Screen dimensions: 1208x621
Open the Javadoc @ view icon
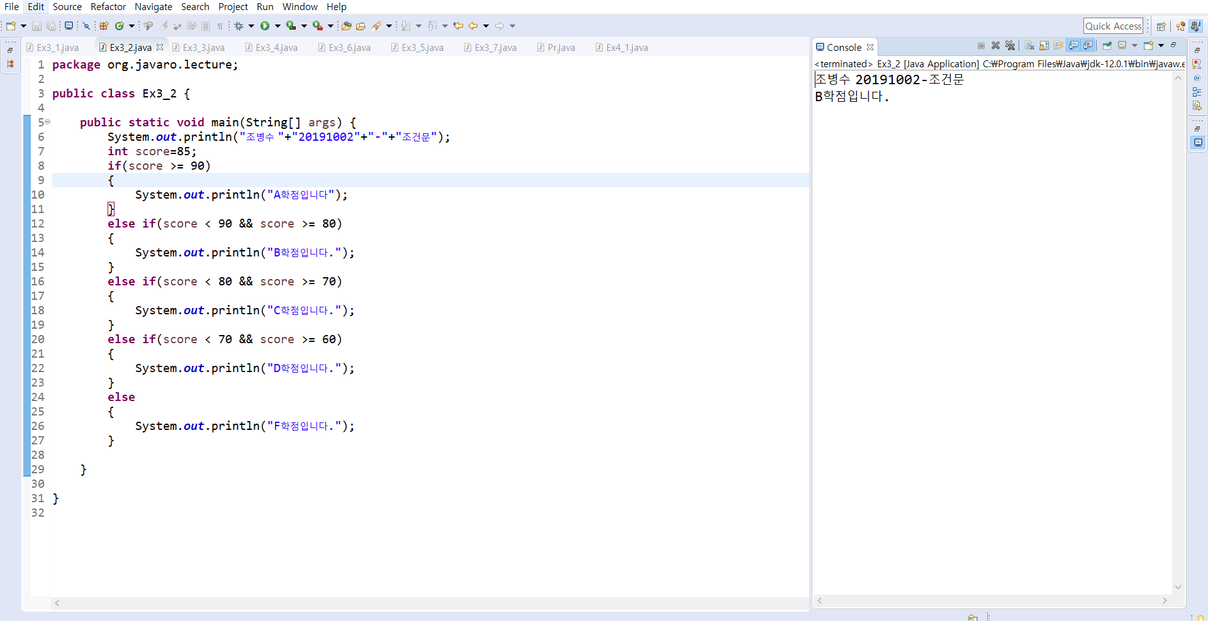click(x=1197, y=78)
